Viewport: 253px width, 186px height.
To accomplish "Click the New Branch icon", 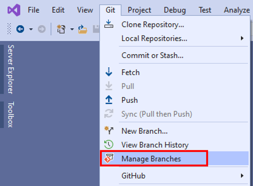I will click(109, 130).
